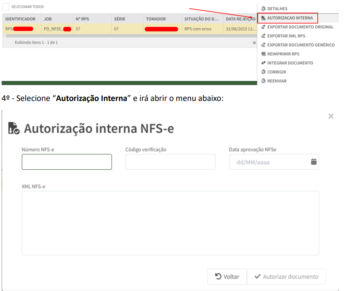Click the Exportar XML RPS icon
This screenshot has width=347, height=291.
(x=263, y=36)
